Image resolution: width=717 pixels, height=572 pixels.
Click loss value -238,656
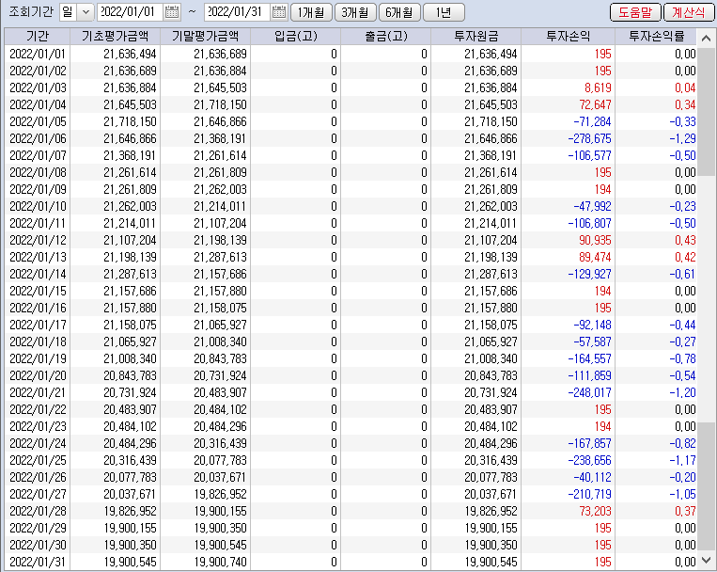(589, 461)
